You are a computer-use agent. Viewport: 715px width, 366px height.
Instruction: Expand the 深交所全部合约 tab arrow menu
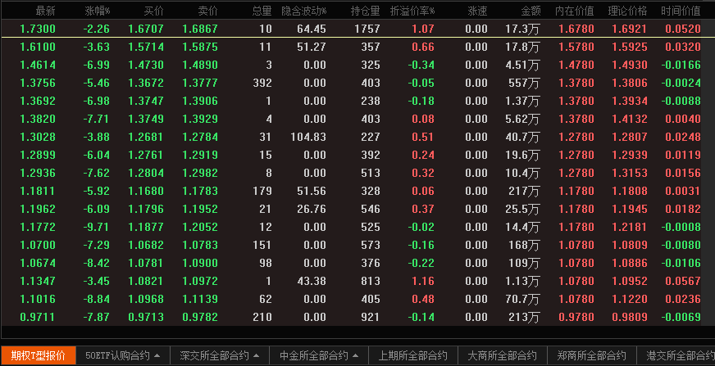[256, 355]
